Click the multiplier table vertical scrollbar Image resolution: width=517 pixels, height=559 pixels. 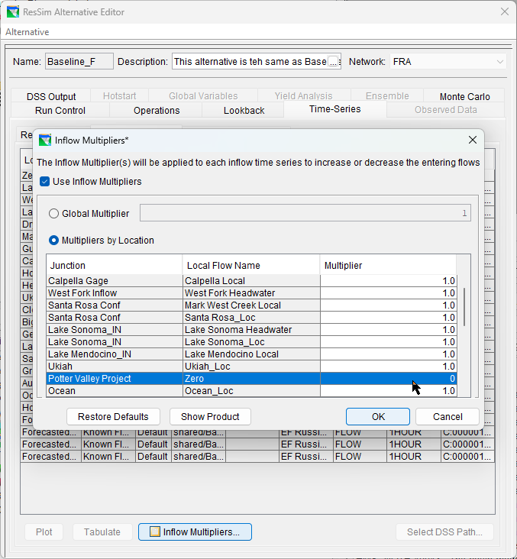click(464, 305)
